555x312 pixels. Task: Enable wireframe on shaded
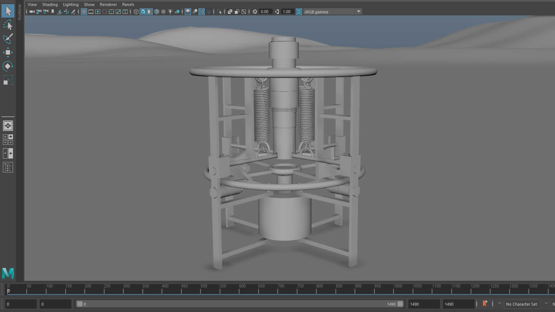click(x=157, y=12)
